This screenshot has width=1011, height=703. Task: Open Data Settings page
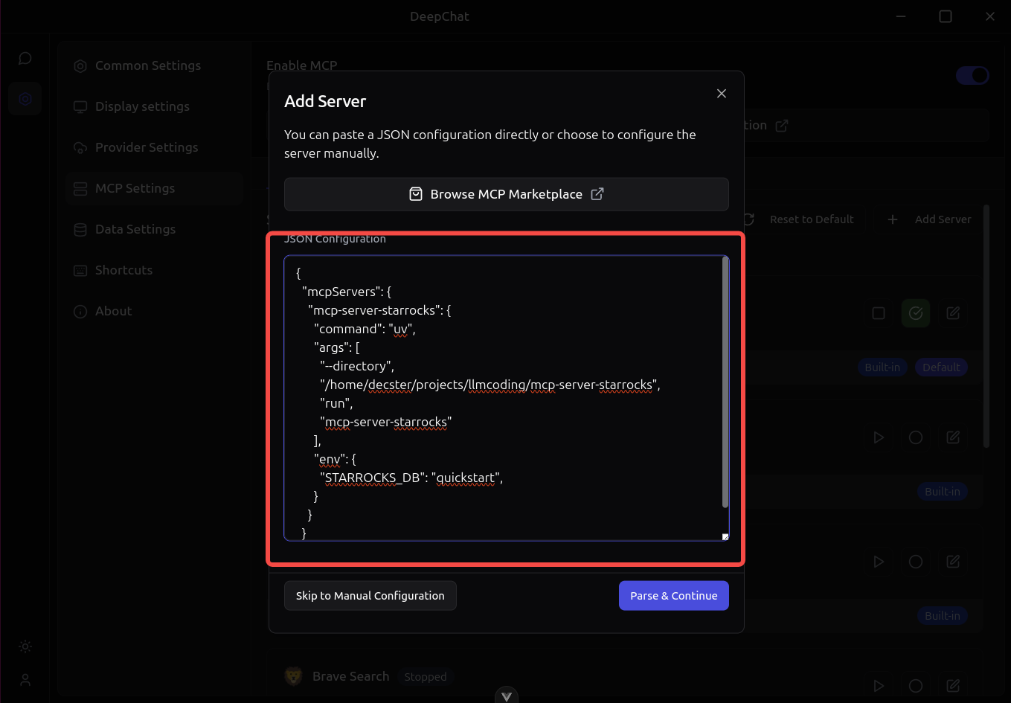[x=154, y=230]
